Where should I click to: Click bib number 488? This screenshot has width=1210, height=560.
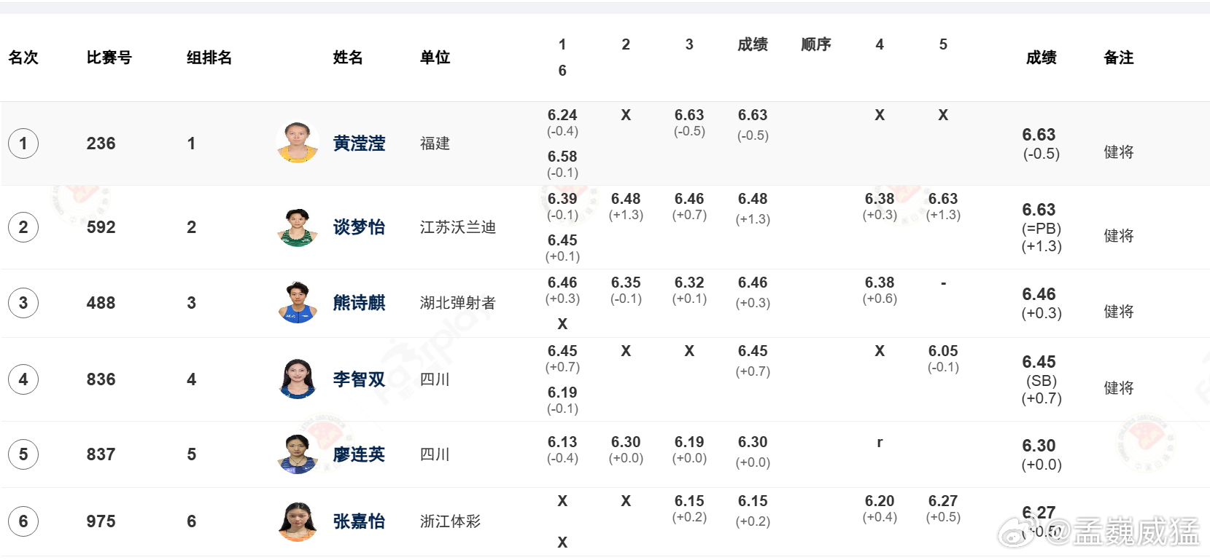click(x=101, y=303)
